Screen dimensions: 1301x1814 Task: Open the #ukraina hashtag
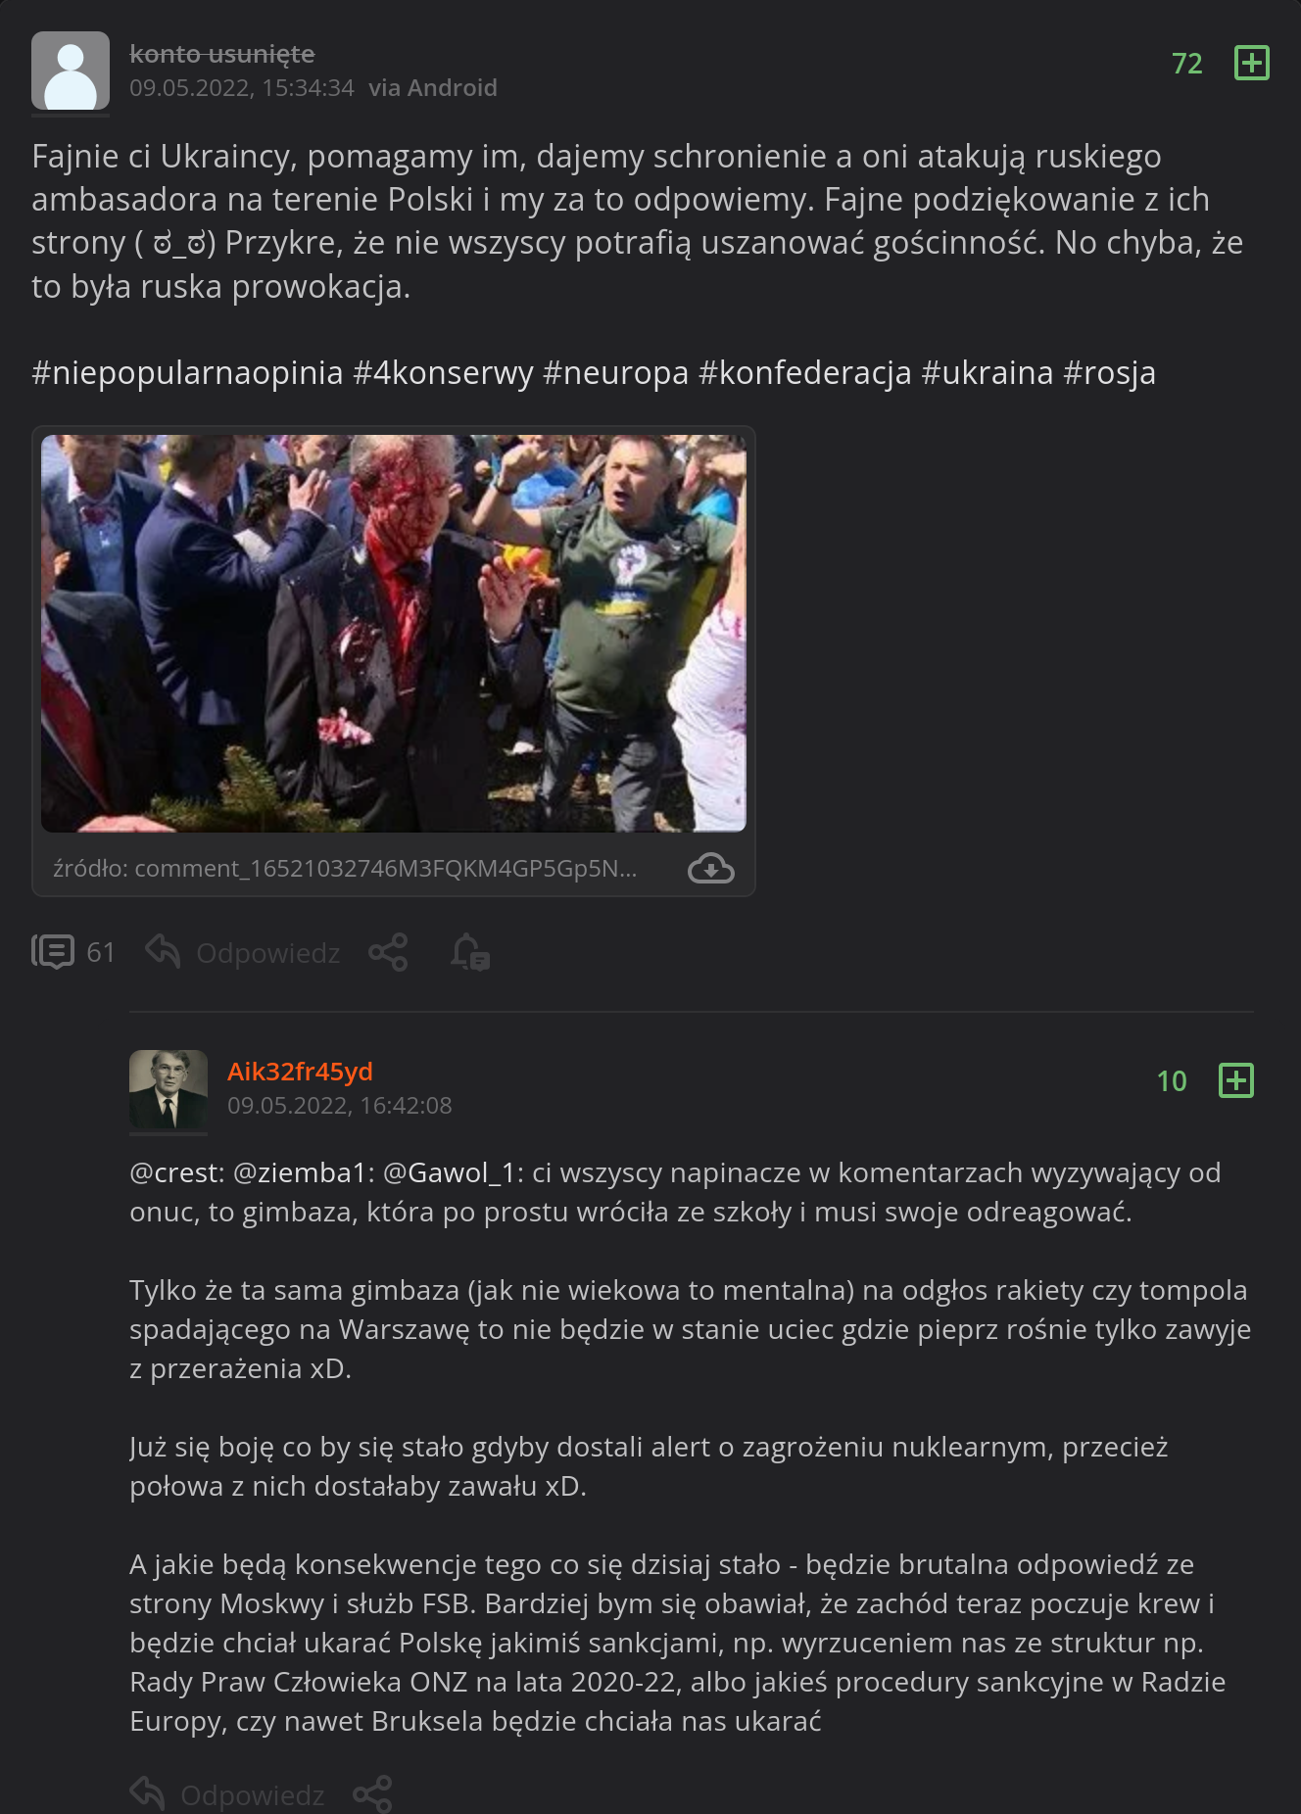988,372
